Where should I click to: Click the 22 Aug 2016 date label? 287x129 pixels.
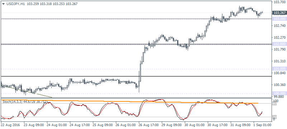click(11, 125)
